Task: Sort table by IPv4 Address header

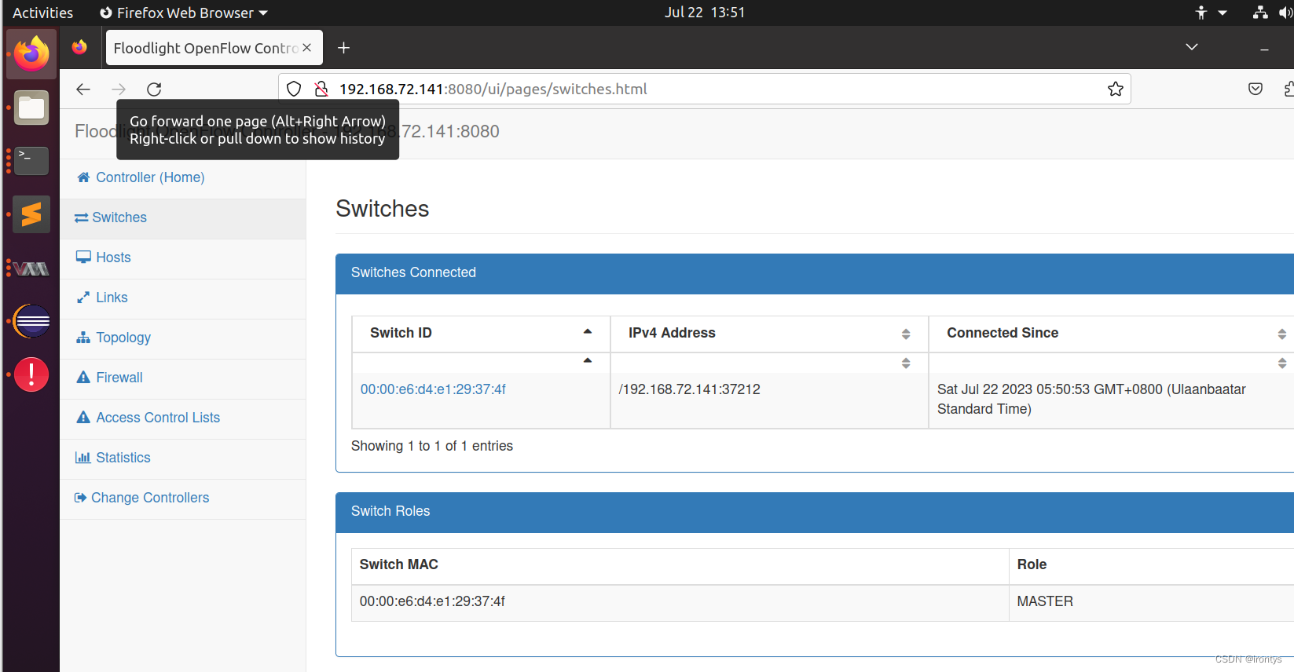Action: coord(769,333)
